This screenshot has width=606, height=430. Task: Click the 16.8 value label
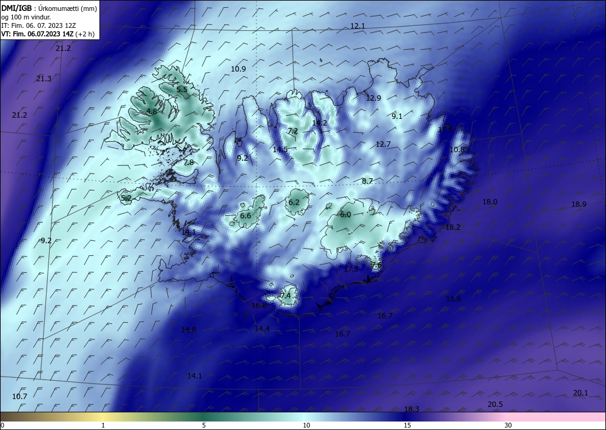[x=259, y=306]
